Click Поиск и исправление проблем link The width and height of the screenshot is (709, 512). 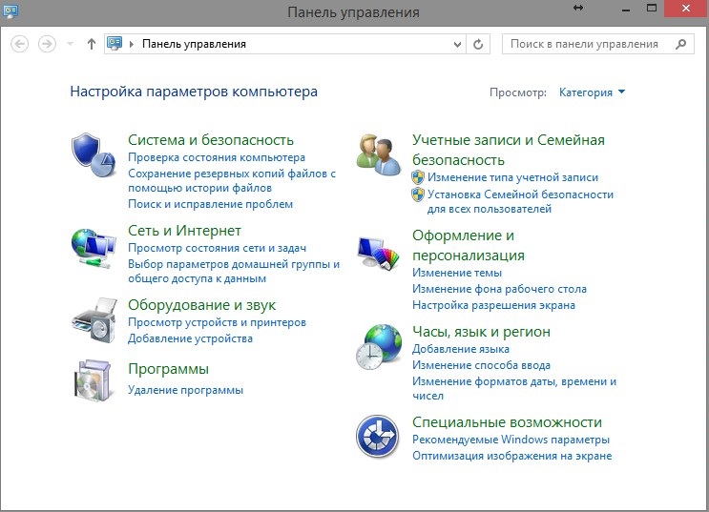point(210,204)
